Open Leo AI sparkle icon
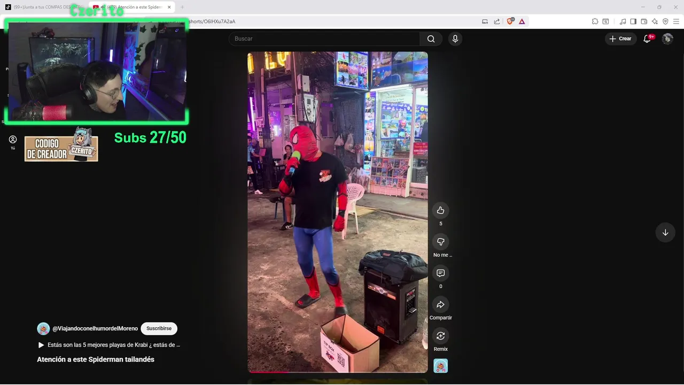This screenshot has width=684, height=385. click(655, 21)
